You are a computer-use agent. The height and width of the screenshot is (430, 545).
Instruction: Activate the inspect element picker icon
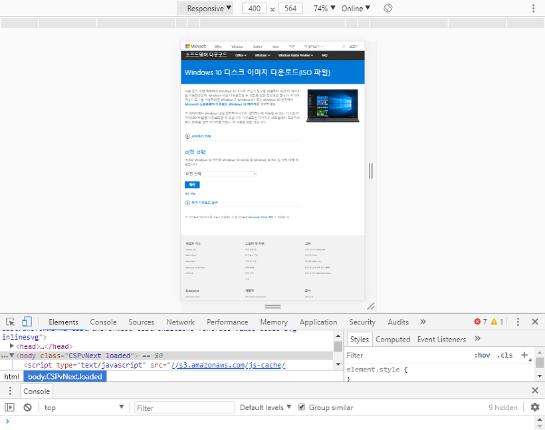pyautogui.click(x=10, y=322)
